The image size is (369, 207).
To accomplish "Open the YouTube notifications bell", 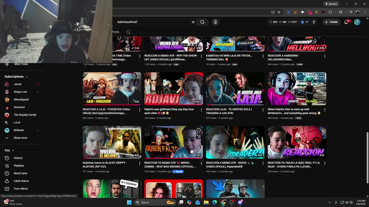I will (346, 22).
